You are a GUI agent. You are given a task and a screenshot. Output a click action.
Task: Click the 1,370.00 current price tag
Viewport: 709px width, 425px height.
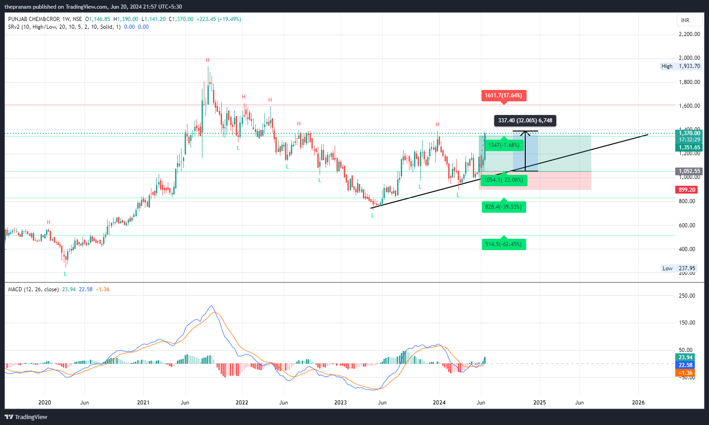pyautogui.click(x=689, y=133)
